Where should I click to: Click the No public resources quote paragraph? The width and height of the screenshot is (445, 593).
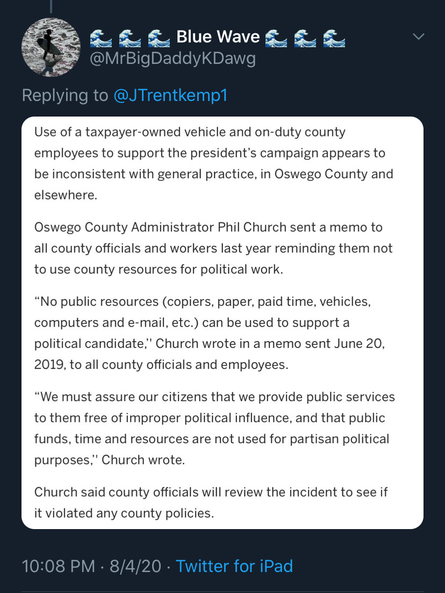(210, 333)
